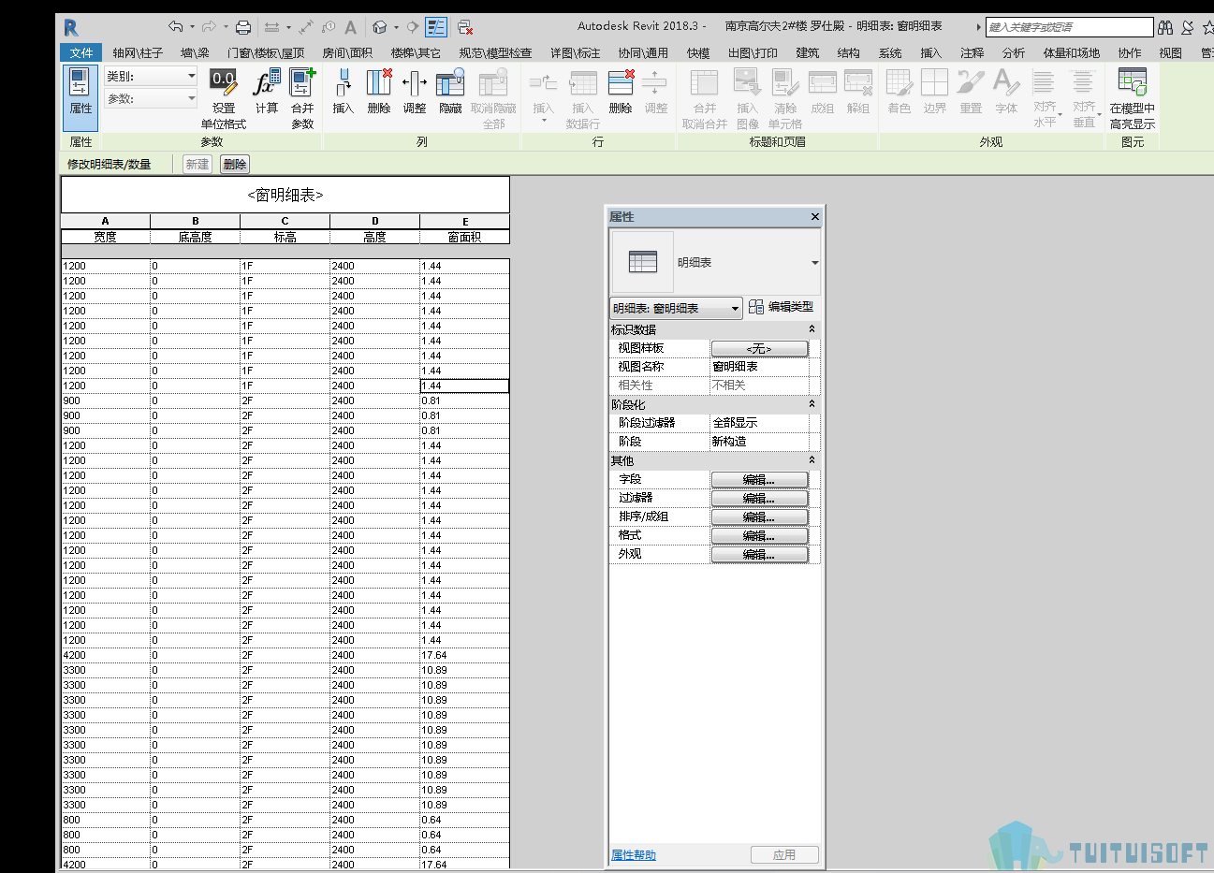1214x873 pixels.
Task: Collapse the 标识数据 section
Action: click(812, 329)
